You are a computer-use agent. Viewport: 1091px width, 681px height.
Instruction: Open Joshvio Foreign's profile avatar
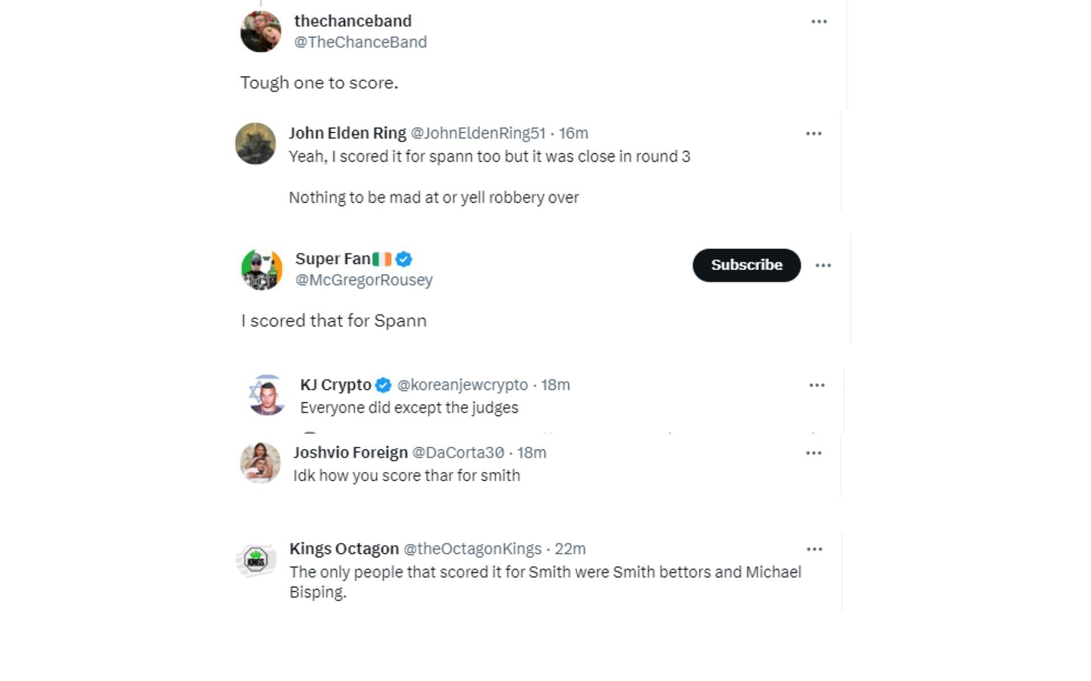[x=260, y=463]
